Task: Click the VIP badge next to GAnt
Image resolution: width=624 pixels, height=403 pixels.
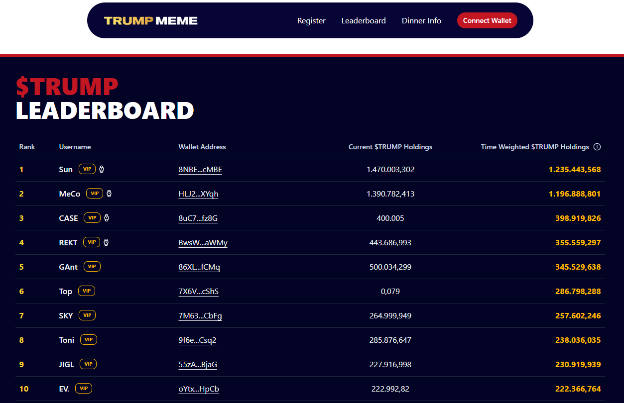Action: (92, 267)
